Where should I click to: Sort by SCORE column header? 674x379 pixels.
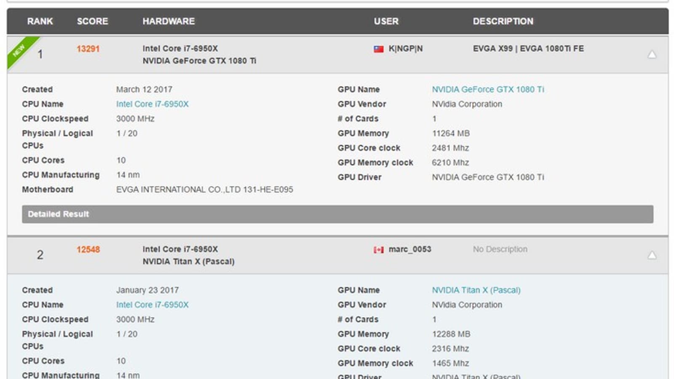(92, 21)
